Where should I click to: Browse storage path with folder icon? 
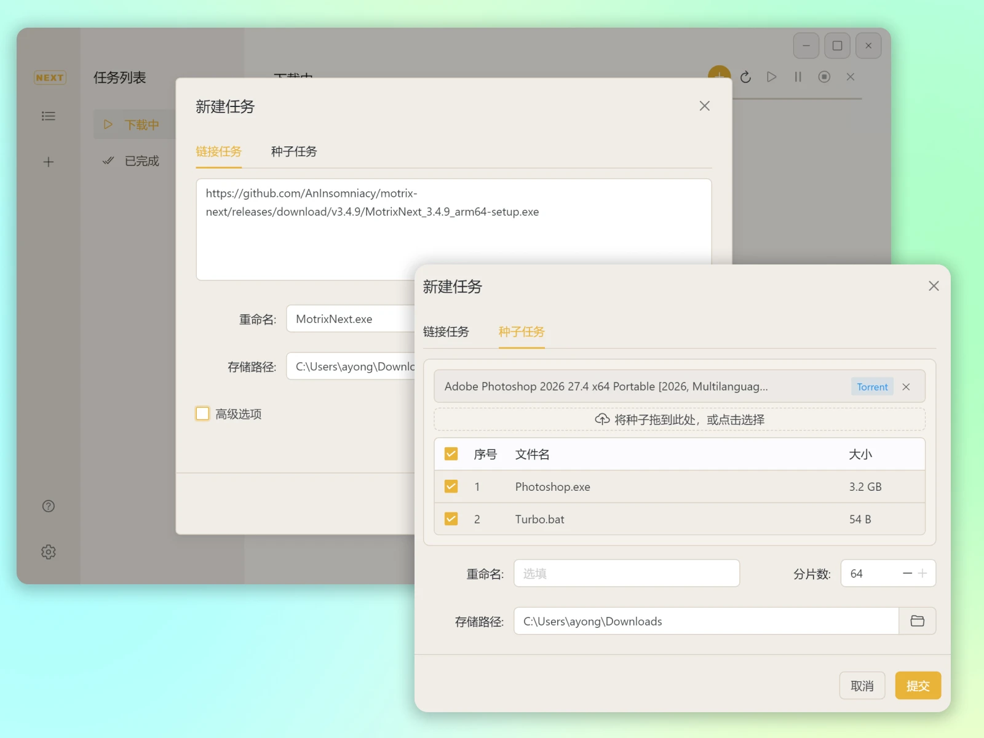917,621
